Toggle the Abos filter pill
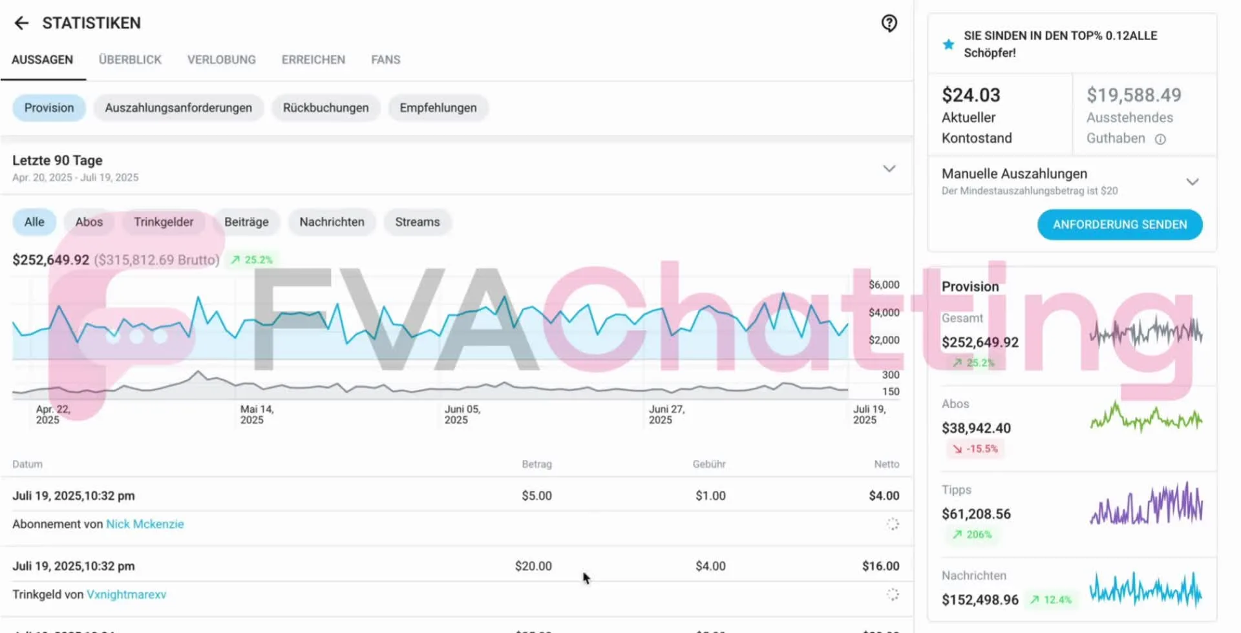Screen dimensions: 1241x633 (x=89, y=222)
